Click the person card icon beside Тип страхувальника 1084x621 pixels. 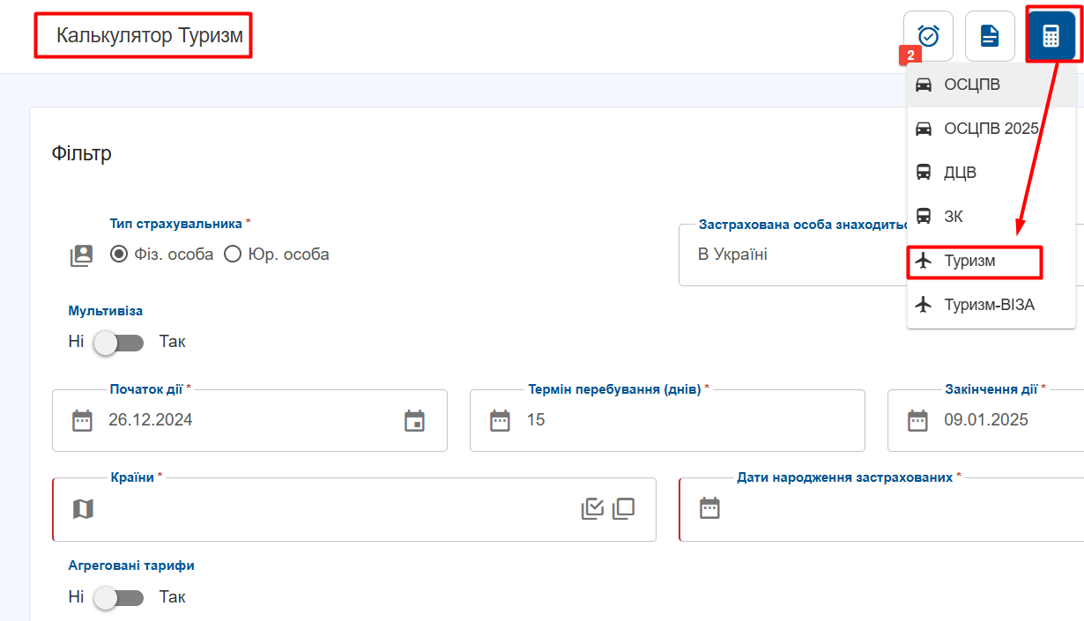(x=82, y=255)
